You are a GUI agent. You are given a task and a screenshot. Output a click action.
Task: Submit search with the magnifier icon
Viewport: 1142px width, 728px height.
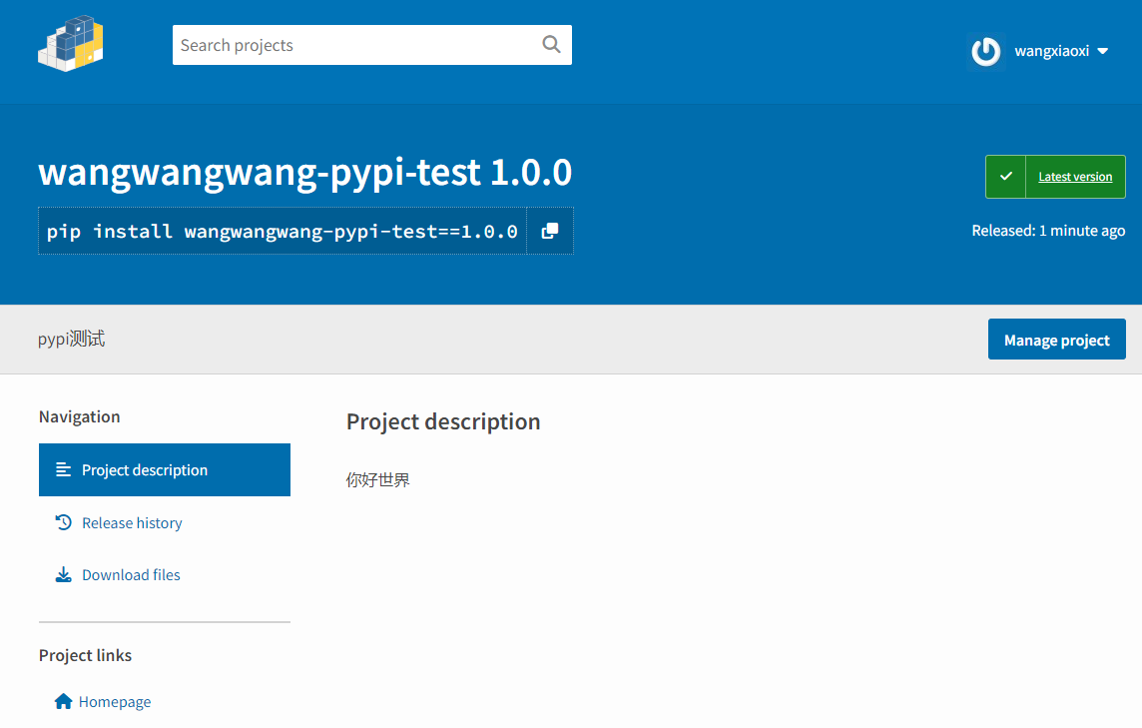(552, 45)
